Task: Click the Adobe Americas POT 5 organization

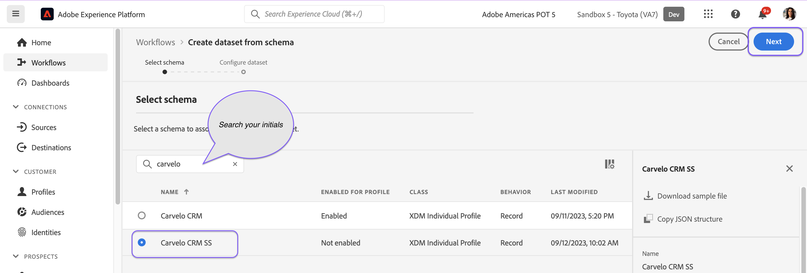Action: (x=519, y=14)
